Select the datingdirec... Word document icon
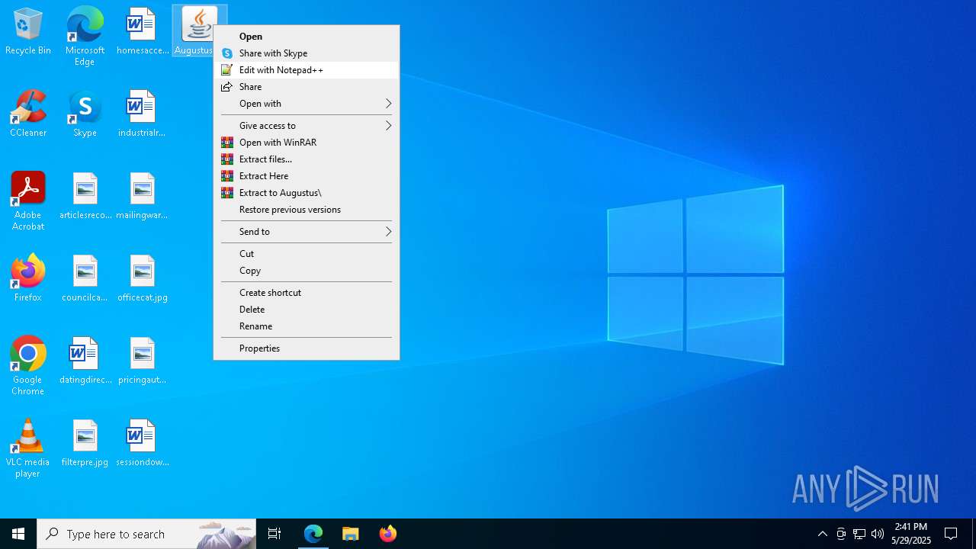The image size is (976, 549). coord(85,361)
